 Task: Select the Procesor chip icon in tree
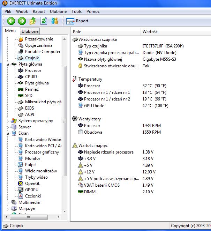tap(21, 70)
